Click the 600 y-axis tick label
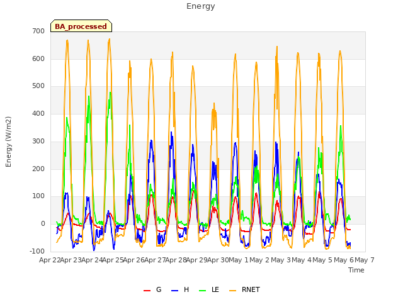Screen dimensions: 403x302 (38, 59)
